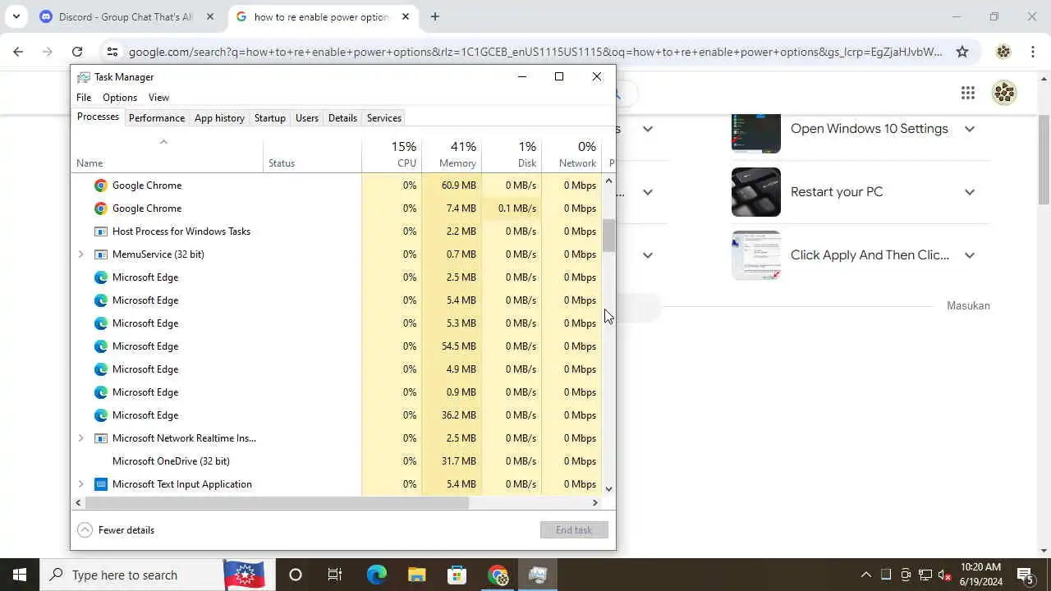Click the MemuService (32 bit) process icon
Viewport: 1051px width, 591px height.
pos(101,254)
